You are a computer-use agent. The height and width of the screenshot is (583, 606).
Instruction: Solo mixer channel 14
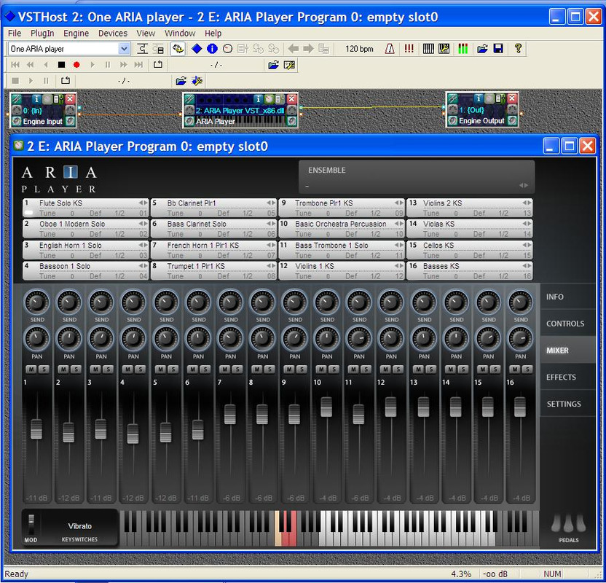click(463, 369)
